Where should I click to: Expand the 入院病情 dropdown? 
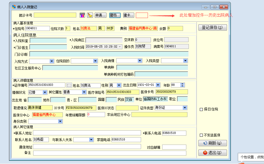(x=140, y=60)
